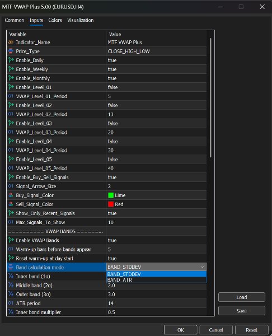Click the boolean icon beside Enable_Buy_Sell_Signals

tap(11, 177)
